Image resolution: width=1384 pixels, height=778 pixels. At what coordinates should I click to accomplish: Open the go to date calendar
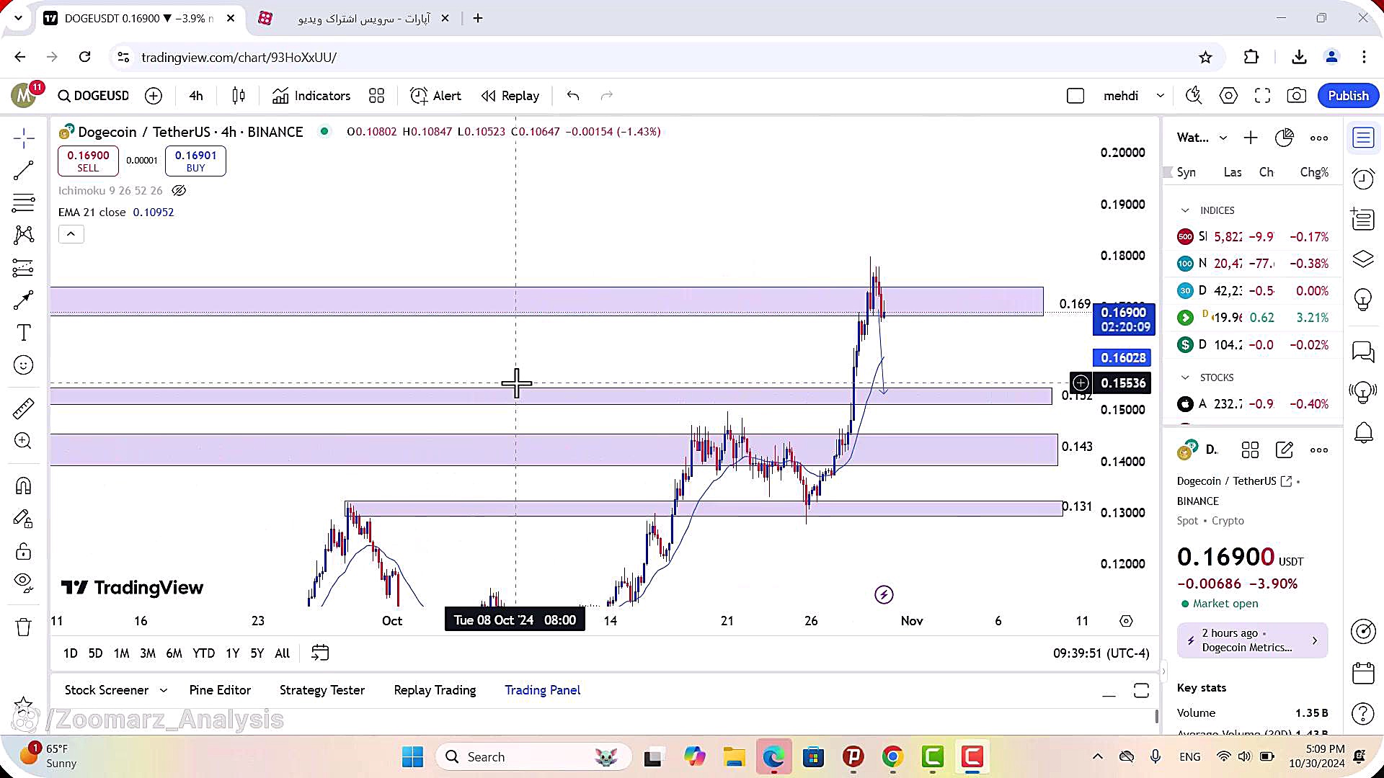click(320, 653)
